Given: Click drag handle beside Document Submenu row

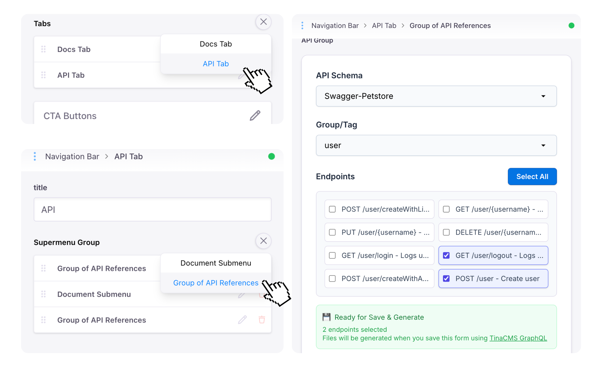Looking at the screenshot, I should tap(44, 294).
